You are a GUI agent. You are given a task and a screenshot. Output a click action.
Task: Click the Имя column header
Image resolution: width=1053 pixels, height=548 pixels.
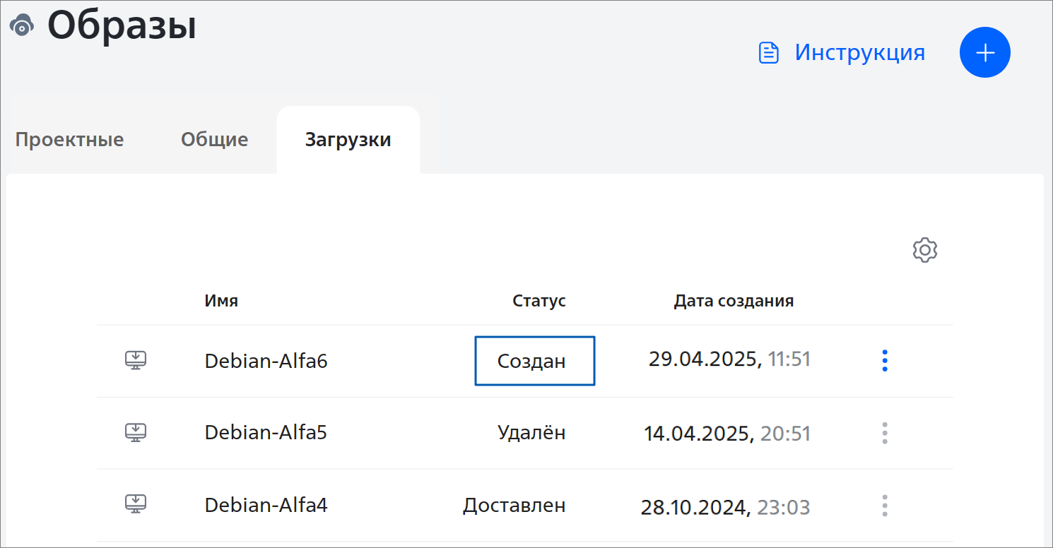[x=221, y=301]
